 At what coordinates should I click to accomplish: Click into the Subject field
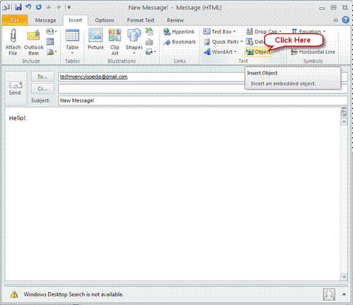pyautogui.click(x=203, y=100)
